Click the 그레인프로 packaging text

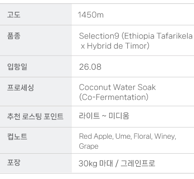click(138, 163)
